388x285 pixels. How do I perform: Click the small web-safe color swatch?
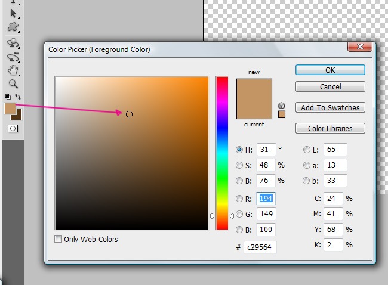(282, 114)
